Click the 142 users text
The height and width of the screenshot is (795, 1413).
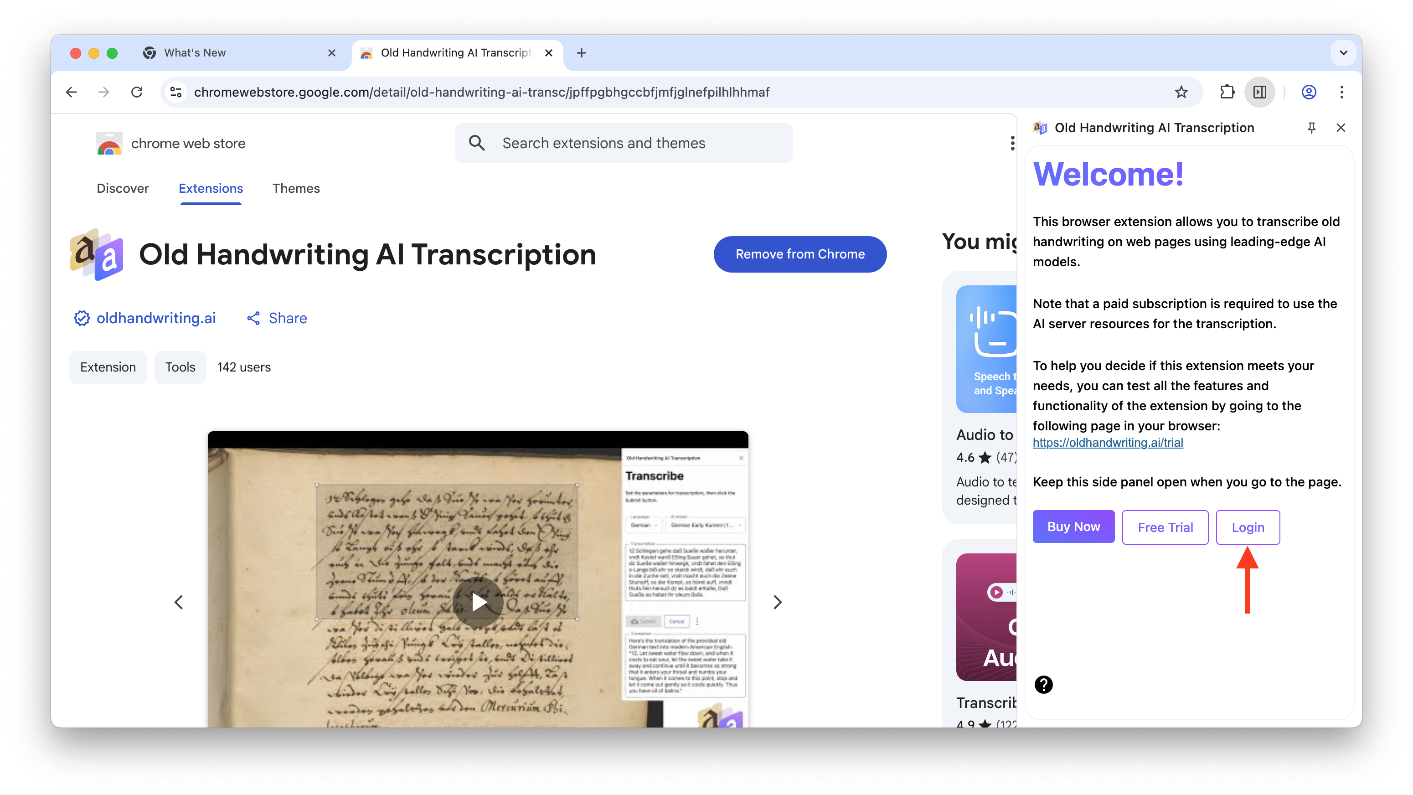tap(244, 367)
